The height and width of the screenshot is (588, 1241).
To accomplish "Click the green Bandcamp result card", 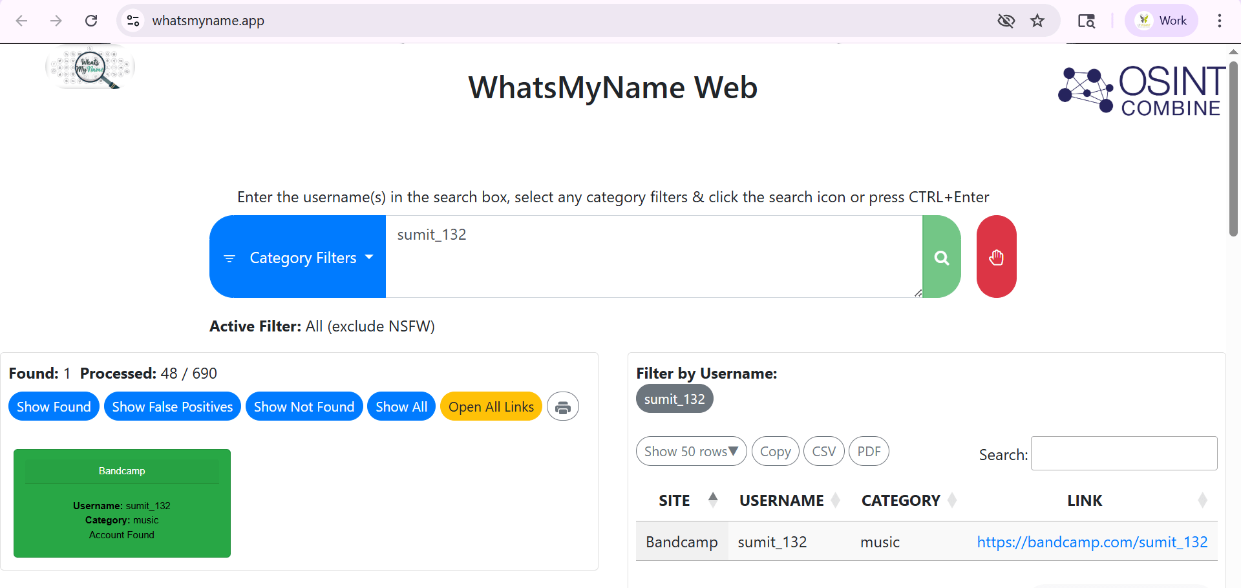I will pyautogui.click(x=122, y=503).
